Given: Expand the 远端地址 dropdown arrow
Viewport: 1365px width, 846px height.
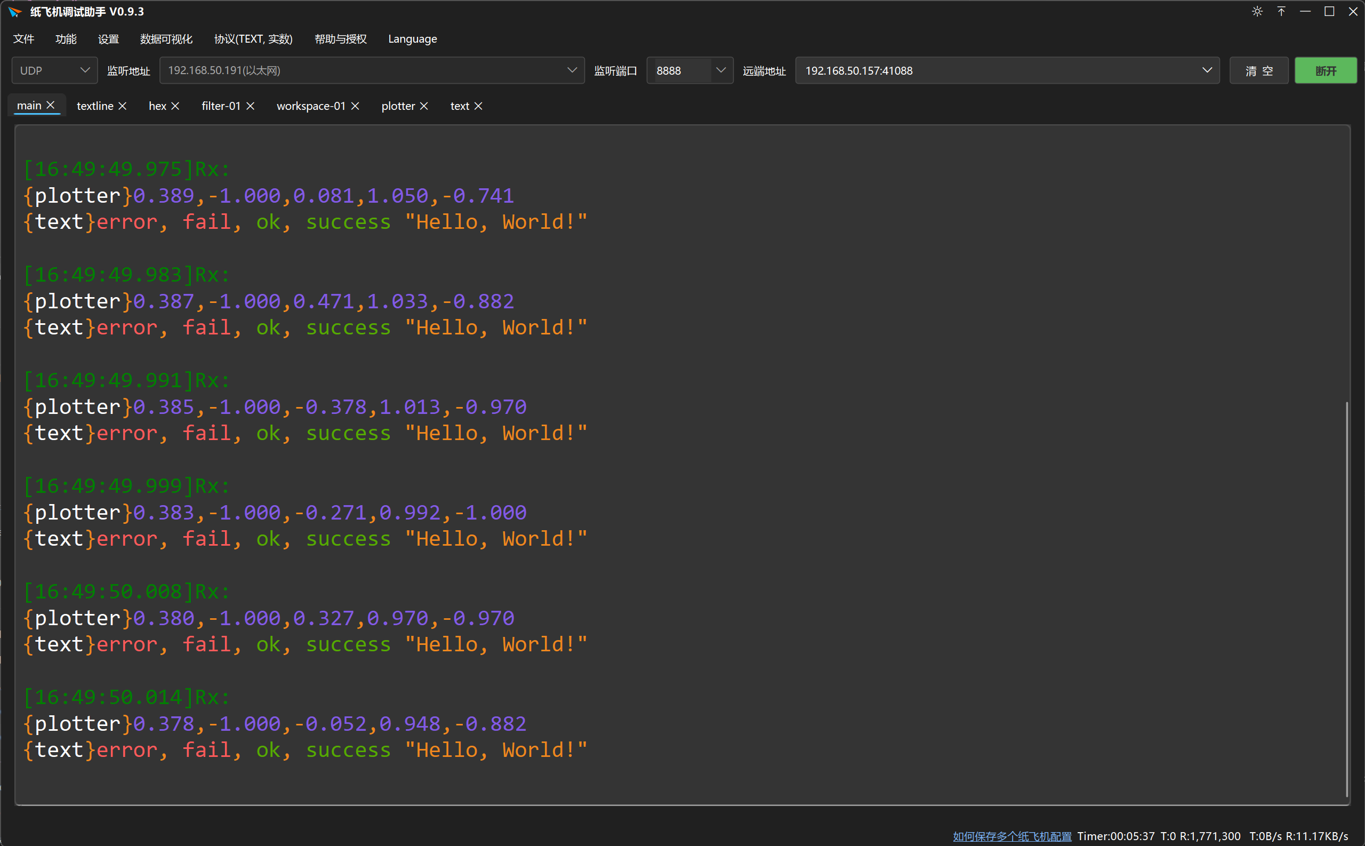Looking at the screenshot, I should click(x=1207, y=70).
